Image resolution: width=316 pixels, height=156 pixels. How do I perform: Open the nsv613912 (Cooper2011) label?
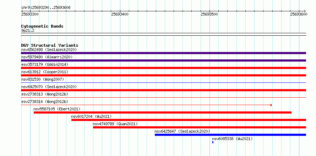pyautogui.click(x=45, y=72)
